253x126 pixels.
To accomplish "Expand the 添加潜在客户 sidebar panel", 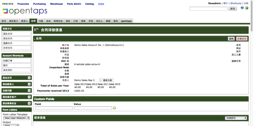I will coord(29,97).
